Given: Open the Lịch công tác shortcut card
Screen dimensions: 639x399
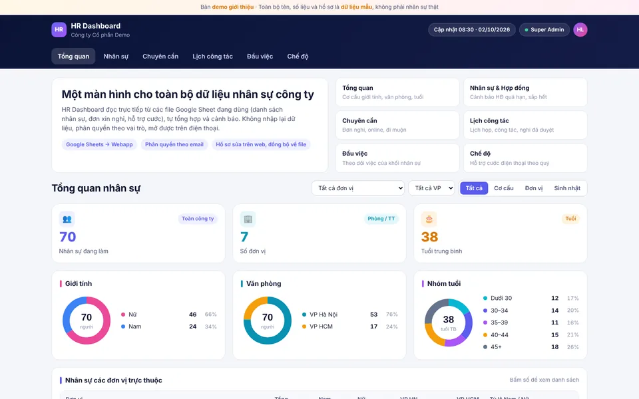Looking at the screenshot, I should (525, 125).
